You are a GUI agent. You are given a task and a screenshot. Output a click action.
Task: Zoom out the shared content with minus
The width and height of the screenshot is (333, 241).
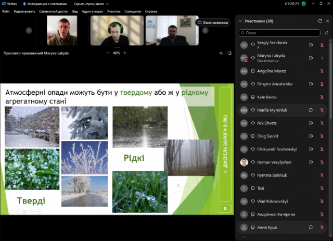108,53
